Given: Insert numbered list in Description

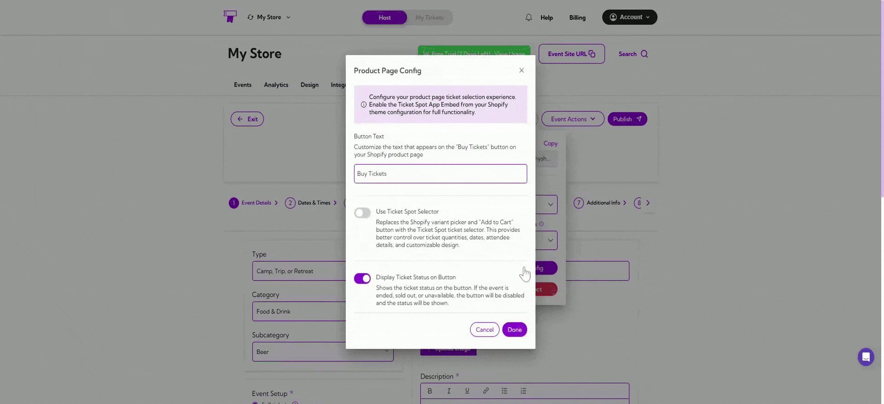Looking at the screenshot, I should 523,391.
